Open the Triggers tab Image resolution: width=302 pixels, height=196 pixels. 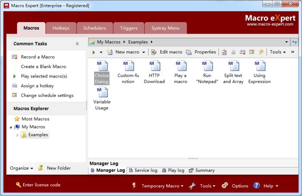tap(129, 28)
